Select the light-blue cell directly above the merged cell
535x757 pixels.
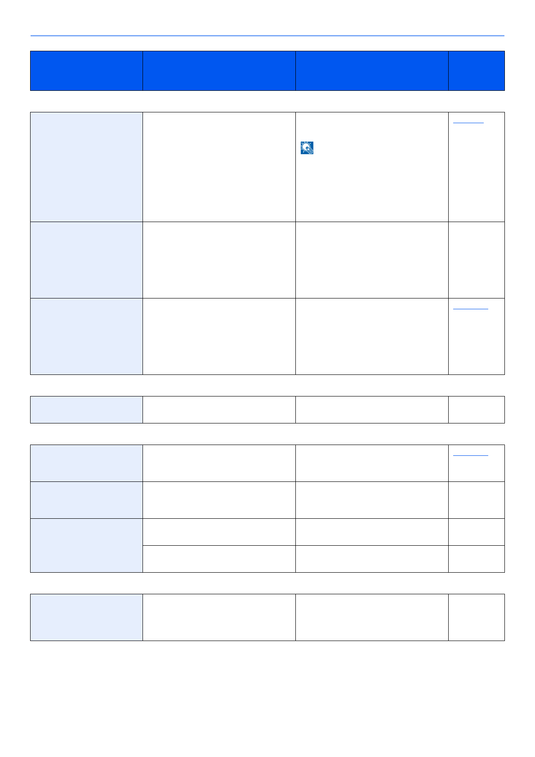coord(86,500)
